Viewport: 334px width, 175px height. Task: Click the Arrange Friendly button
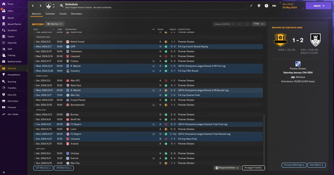tap(253, 168)
